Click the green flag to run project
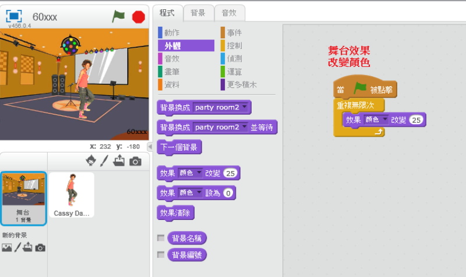Viewport: 466px width, 277px height. pos(119,17)
